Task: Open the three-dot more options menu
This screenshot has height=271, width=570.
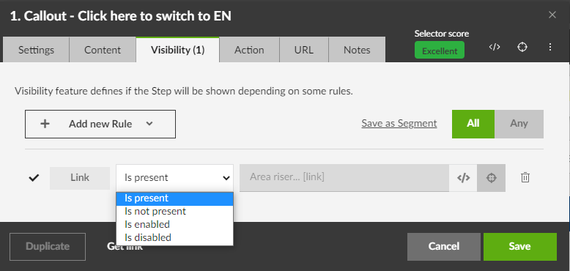Action: [550, 47]
